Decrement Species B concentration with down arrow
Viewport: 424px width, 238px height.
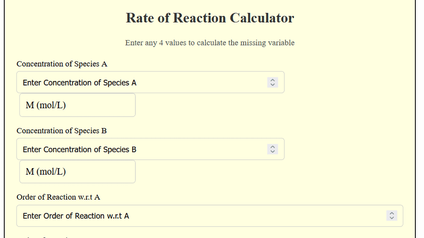[x=272, y=151]
